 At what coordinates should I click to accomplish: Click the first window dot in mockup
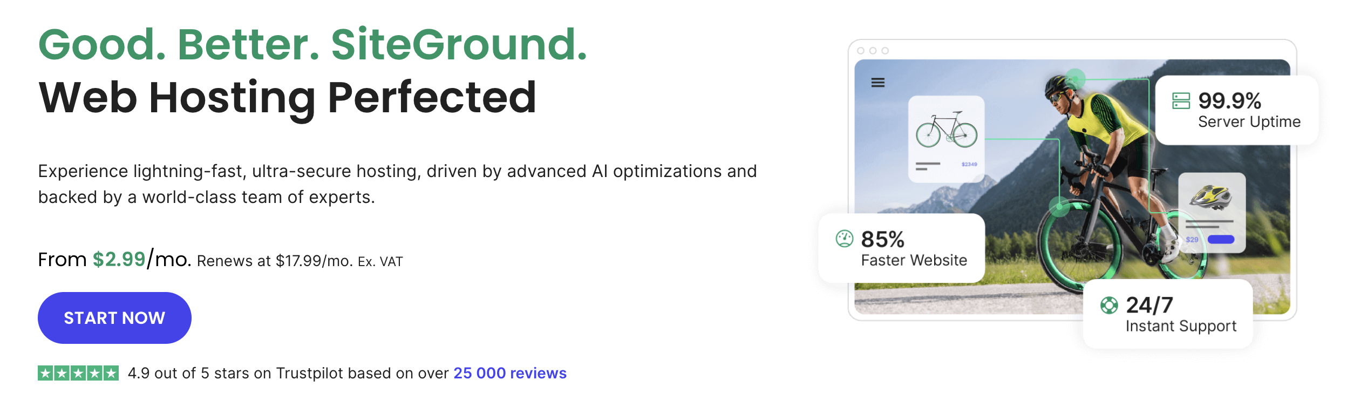[861, 51]
